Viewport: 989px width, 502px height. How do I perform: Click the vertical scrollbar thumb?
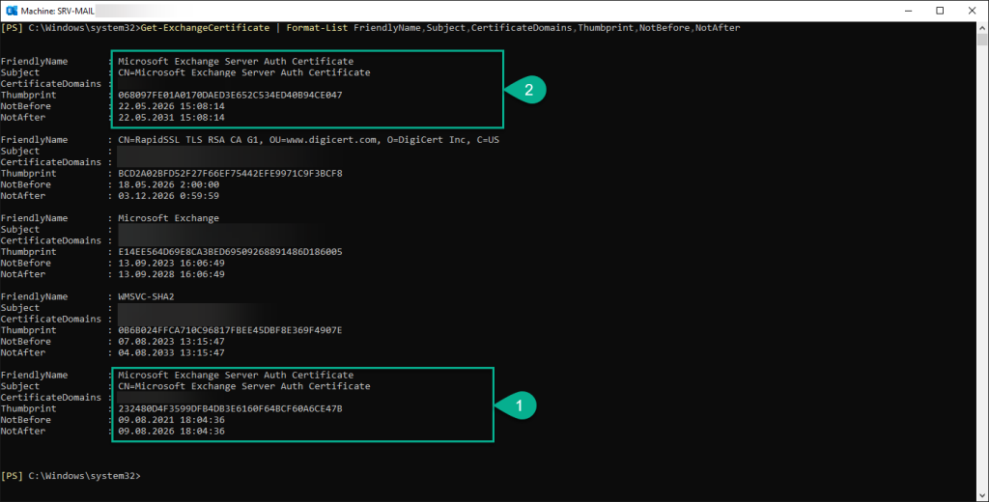(982, 40)
